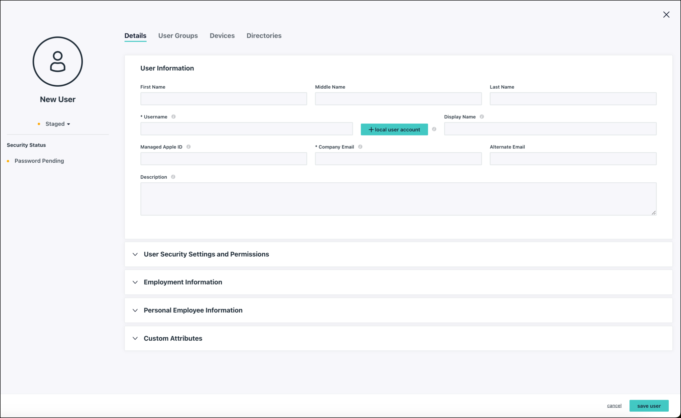The height and width of the screenshot is (418, 681).
Task: Close the New User dialog
Action: 666,14
